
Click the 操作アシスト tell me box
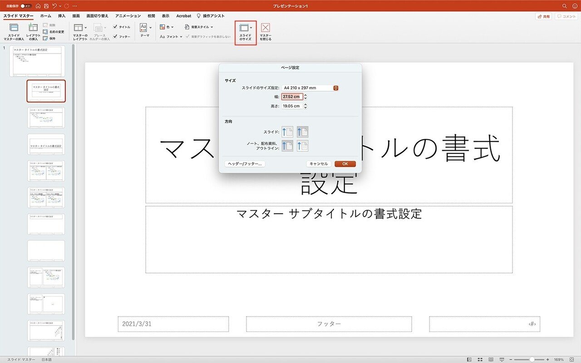coord(211,16)
